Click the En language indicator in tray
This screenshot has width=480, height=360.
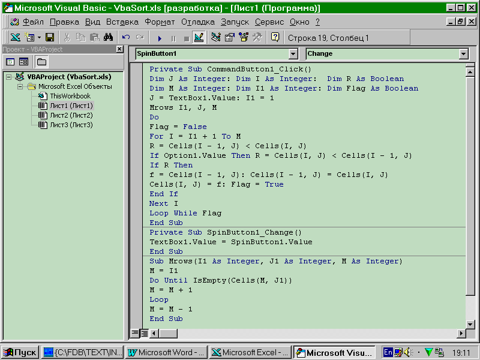pos(388,352)
